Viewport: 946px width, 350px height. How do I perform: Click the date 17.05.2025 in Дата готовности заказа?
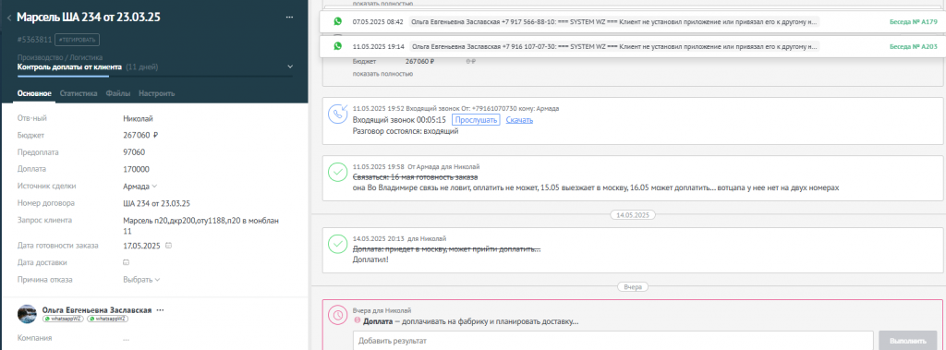tap(141, 246)
